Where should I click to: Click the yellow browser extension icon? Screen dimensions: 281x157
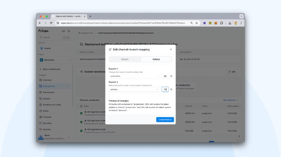[210, 23]
